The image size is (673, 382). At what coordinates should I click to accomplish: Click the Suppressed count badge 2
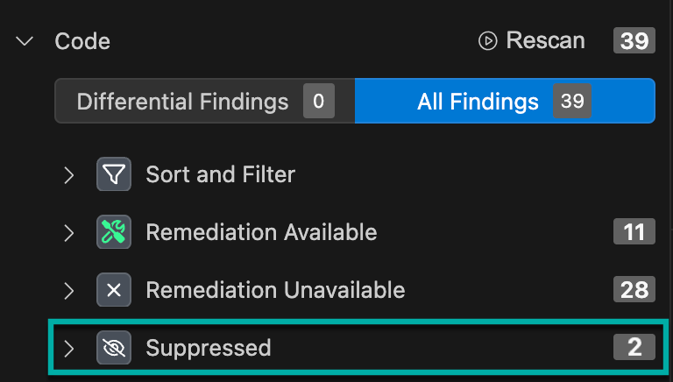coord(634,348)
